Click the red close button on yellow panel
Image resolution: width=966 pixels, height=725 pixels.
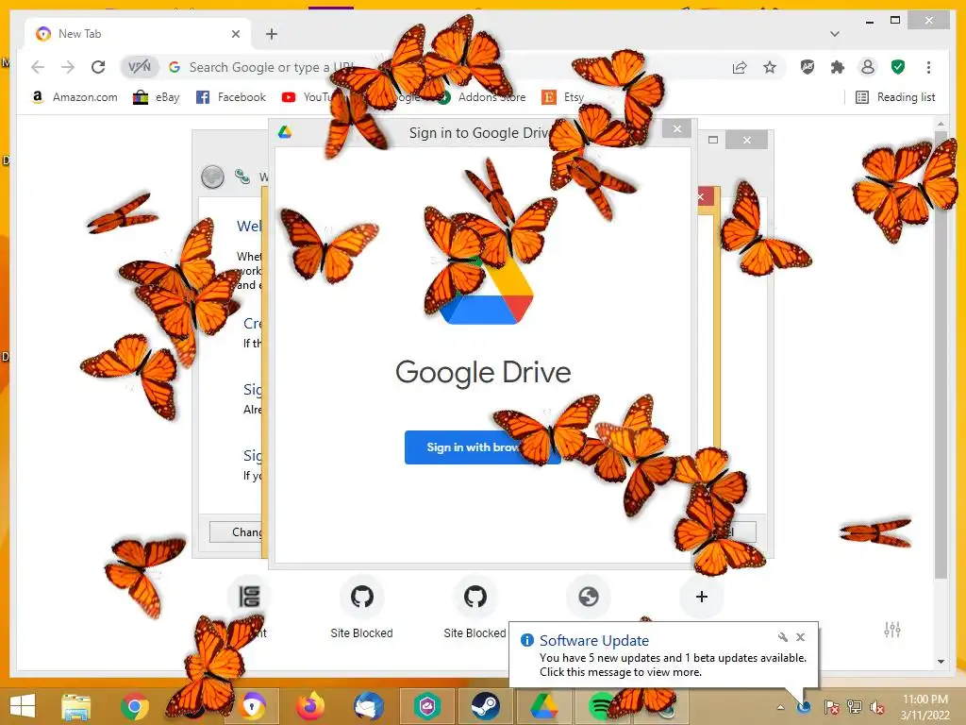[706, 197]
